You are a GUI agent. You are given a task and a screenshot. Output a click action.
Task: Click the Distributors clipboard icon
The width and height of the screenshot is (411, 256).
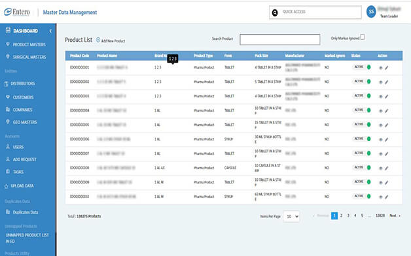click(7, 84)
